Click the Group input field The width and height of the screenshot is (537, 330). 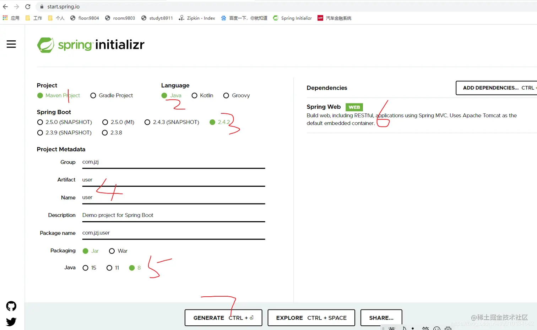[x=174, y=162]
